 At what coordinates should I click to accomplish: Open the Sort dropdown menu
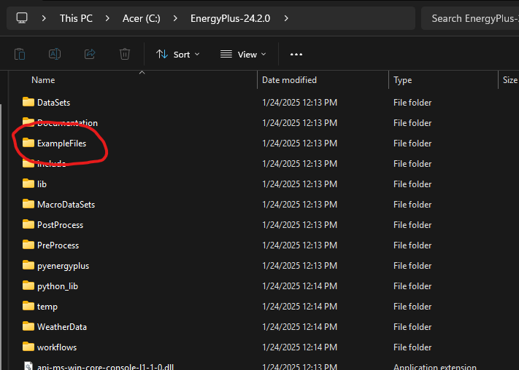(x=177, y=54)
